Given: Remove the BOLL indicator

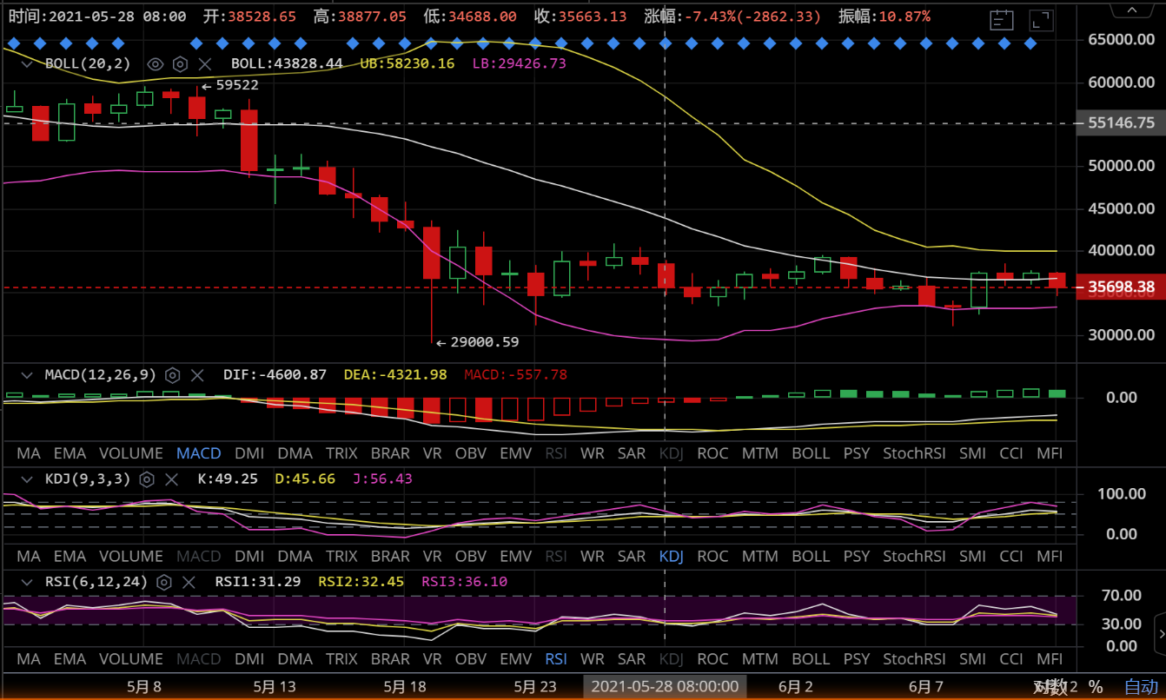Looking at the screenshot, I should [x=205, y=63].
